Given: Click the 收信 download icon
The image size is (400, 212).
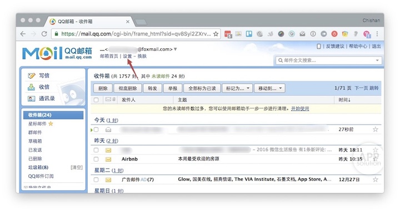Looking at the screenshot, I should pos(31,87).
